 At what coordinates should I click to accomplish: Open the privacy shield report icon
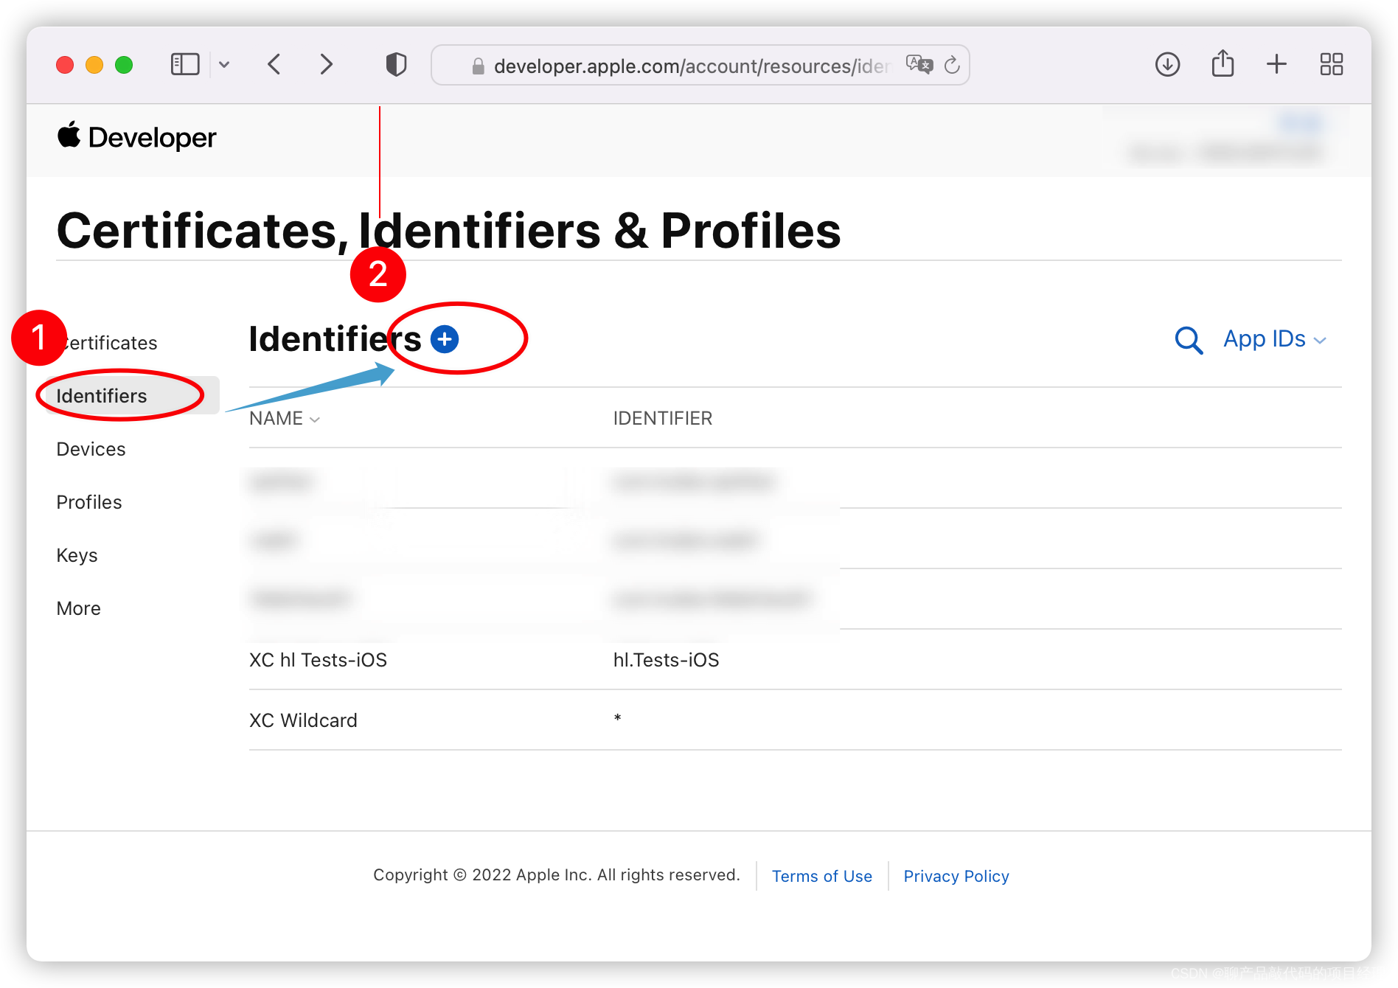(x=396, y=65)
